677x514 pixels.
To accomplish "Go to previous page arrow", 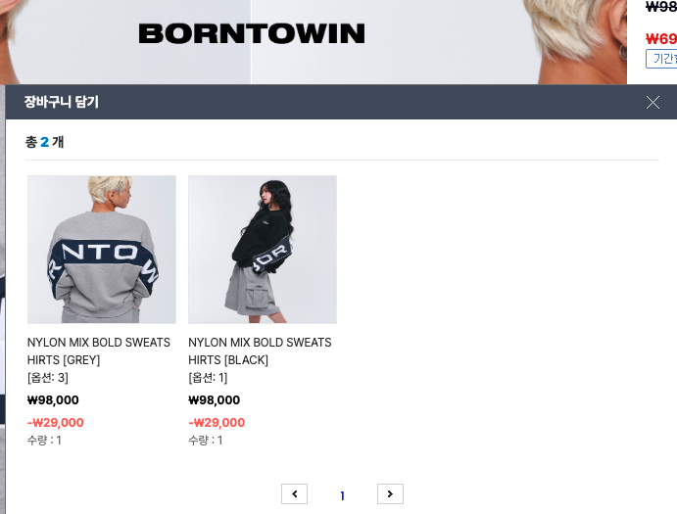I will (x=295, y=493).
